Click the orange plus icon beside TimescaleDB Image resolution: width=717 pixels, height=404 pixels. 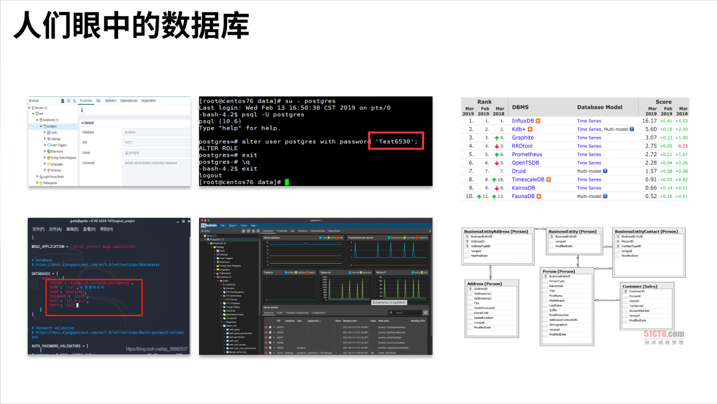click(549, 179)
